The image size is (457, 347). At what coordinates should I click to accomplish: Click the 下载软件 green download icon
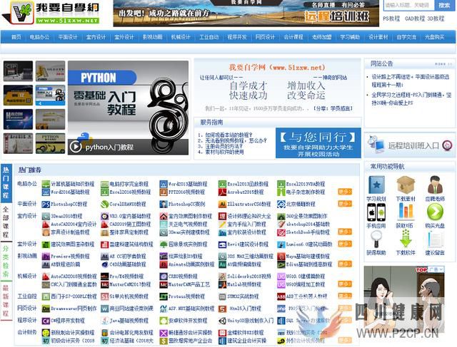coord(405,238)
